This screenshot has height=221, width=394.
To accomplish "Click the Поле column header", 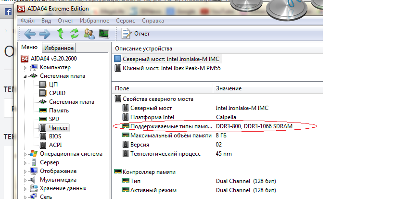I will pyautogui.click(x=122, y=88).
